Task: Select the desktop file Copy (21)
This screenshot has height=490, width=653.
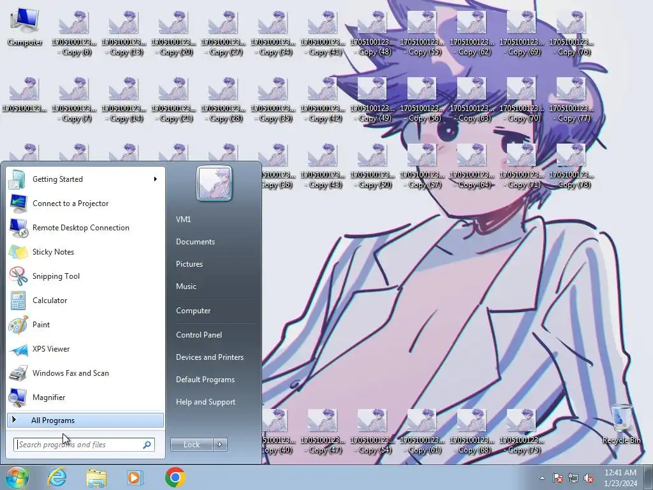Action: point(173,100)
